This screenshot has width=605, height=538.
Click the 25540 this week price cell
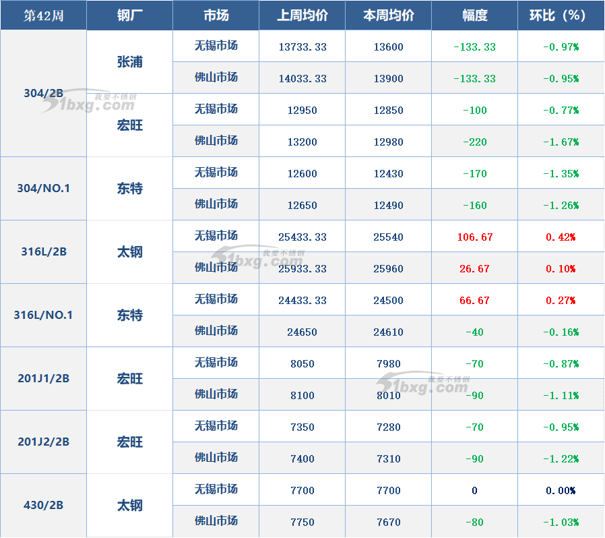click(x=388, y=237)
